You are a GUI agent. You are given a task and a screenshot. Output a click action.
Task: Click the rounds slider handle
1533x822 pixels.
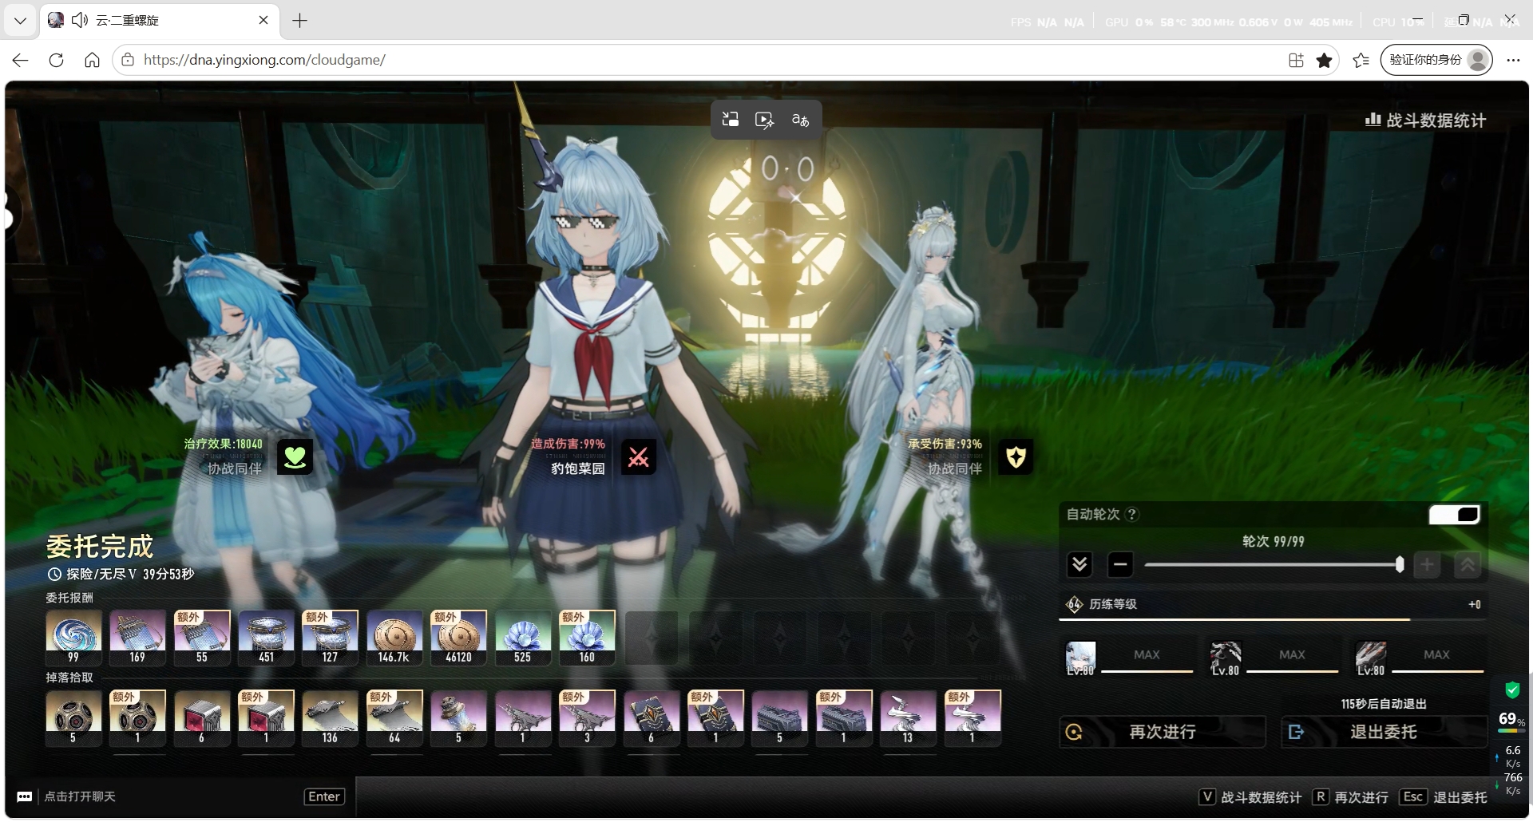[x=1399, y=565]
